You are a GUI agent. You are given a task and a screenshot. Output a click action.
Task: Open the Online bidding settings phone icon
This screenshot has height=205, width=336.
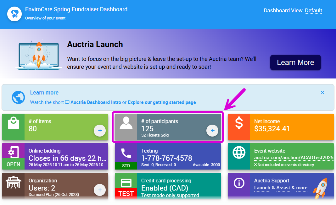click(x=13, y=152)
